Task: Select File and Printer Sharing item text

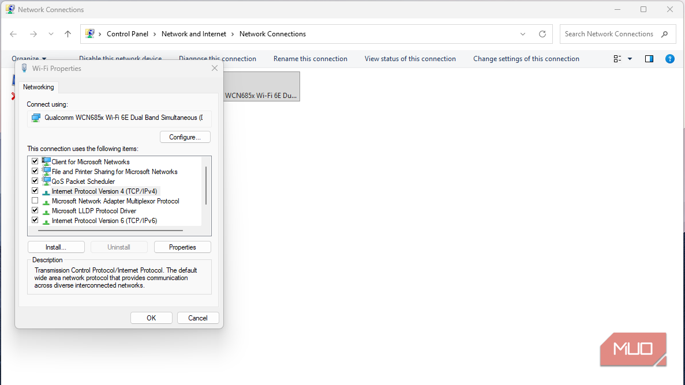Action: click(114, 172)
